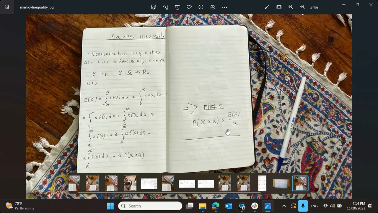
Task: Select the tall narrow diagram thumbnail
Action: tap(262, 183)
